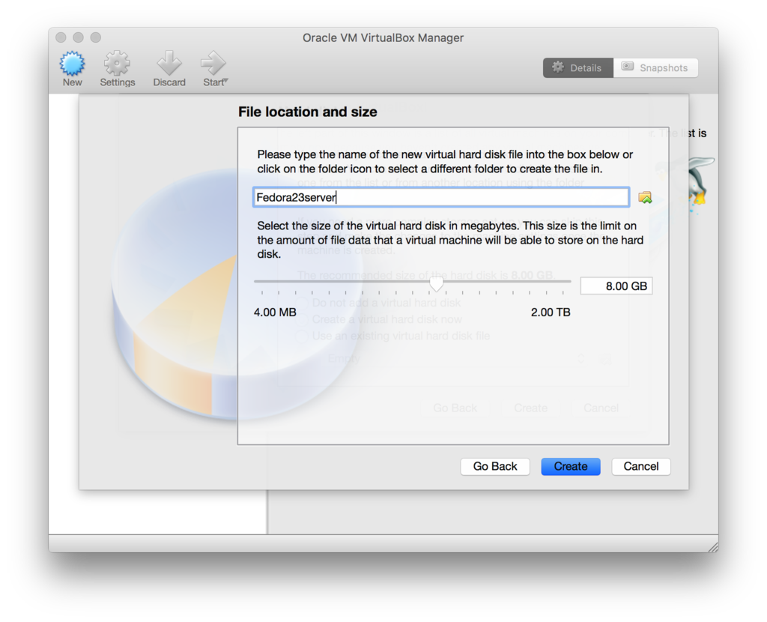767x622 pixels.
Task: Click the Go Back button
Action: point(495,466)
